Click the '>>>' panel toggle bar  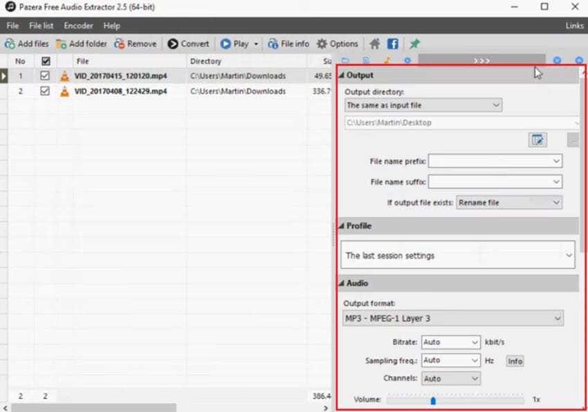481,60
